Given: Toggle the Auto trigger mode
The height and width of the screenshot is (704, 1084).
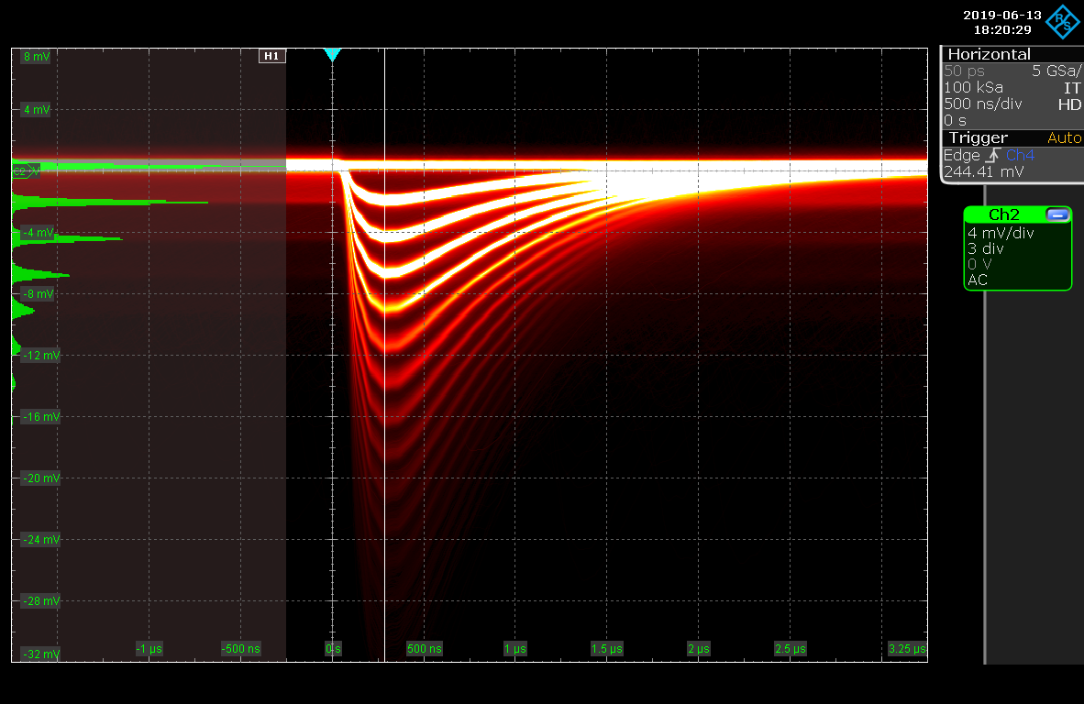Looking at the screenshot, I should (x=1064, y=137).
